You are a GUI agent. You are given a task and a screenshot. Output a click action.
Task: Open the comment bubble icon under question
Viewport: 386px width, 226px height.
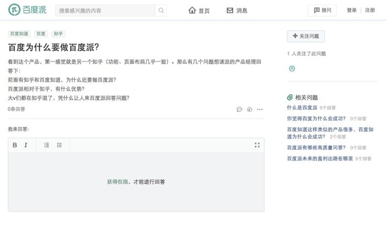click(239, 109)
